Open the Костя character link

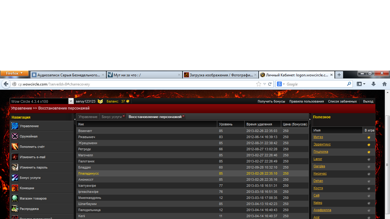(x=318, y=188)
